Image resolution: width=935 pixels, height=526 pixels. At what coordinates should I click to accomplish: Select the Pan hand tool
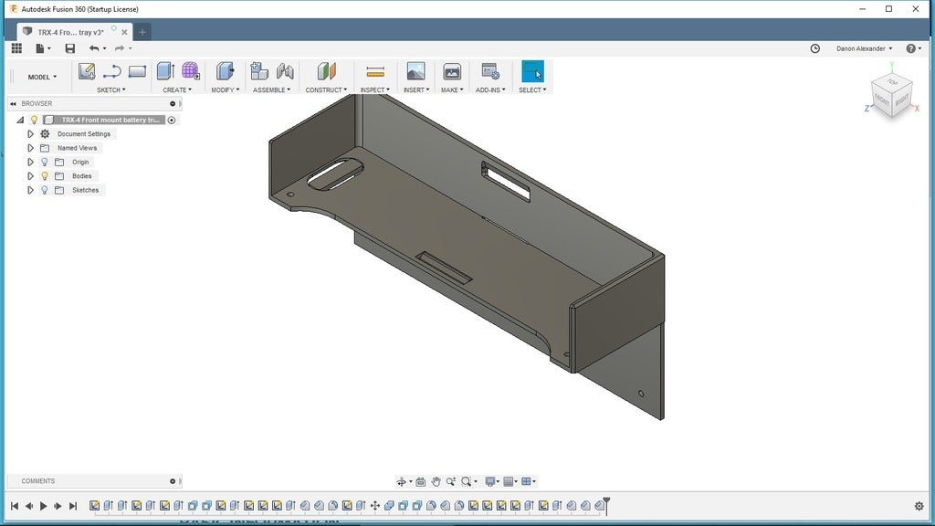coord(436,482)
